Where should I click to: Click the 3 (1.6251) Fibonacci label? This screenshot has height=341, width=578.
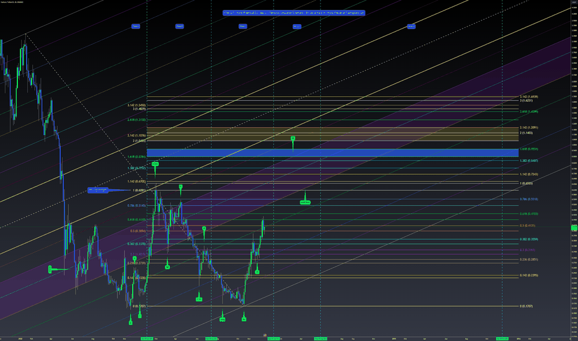[x=526, y=100]
